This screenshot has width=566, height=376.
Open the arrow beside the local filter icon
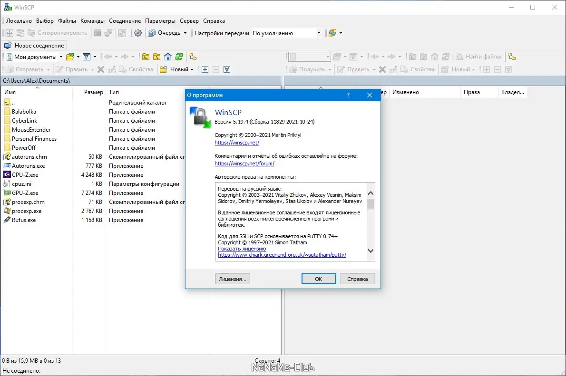pos(95,57)
